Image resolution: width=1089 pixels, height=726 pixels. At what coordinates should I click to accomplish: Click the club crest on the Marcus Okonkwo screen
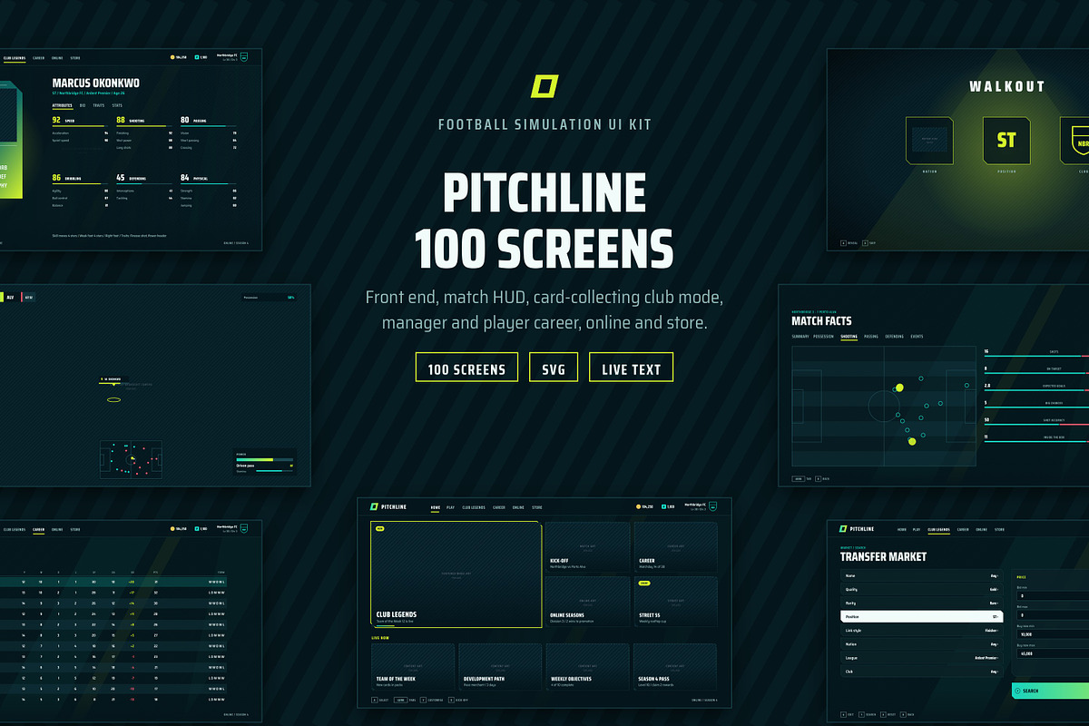[x=243, y=56]
